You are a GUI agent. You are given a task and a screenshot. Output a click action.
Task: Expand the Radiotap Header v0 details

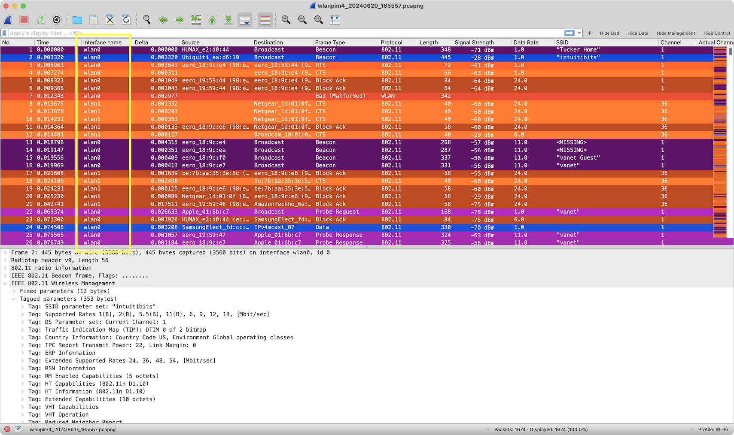point(6,260)
